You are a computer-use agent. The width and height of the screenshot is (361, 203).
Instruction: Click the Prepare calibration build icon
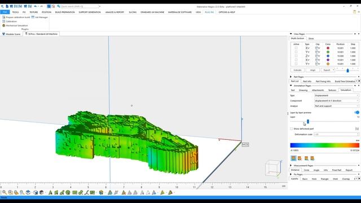point(4,17)
